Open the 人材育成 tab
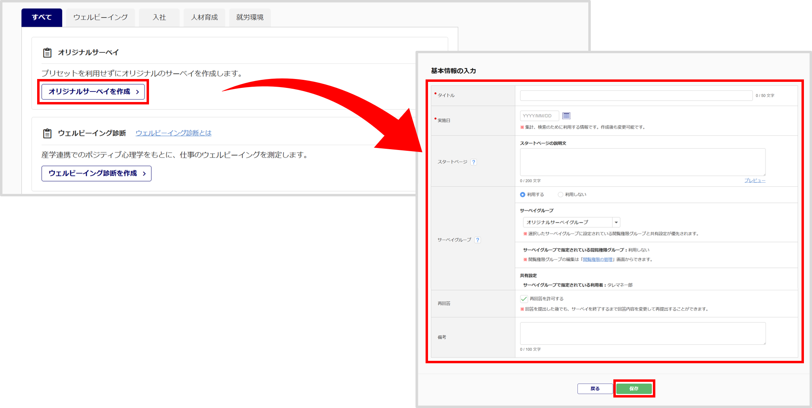The width and height of the screenshot is (812, 408). [204, 17]
